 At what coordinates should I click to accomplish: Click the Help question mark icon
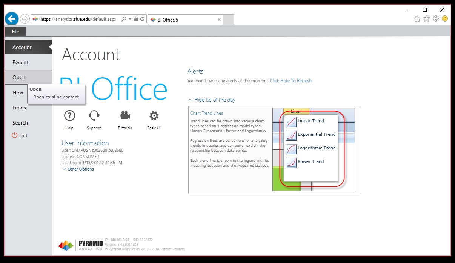pyautogui.click(x=69, y=116)
